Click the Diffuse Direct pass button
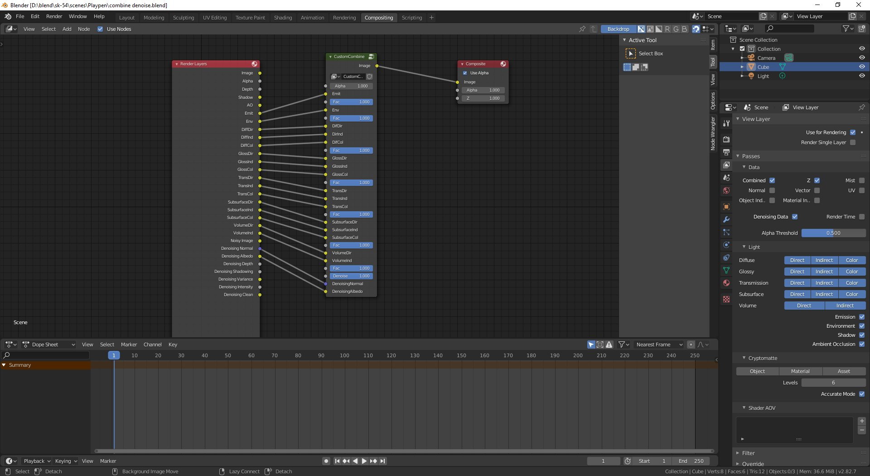Viewport: 870px width, 476px height. point(797,260)
